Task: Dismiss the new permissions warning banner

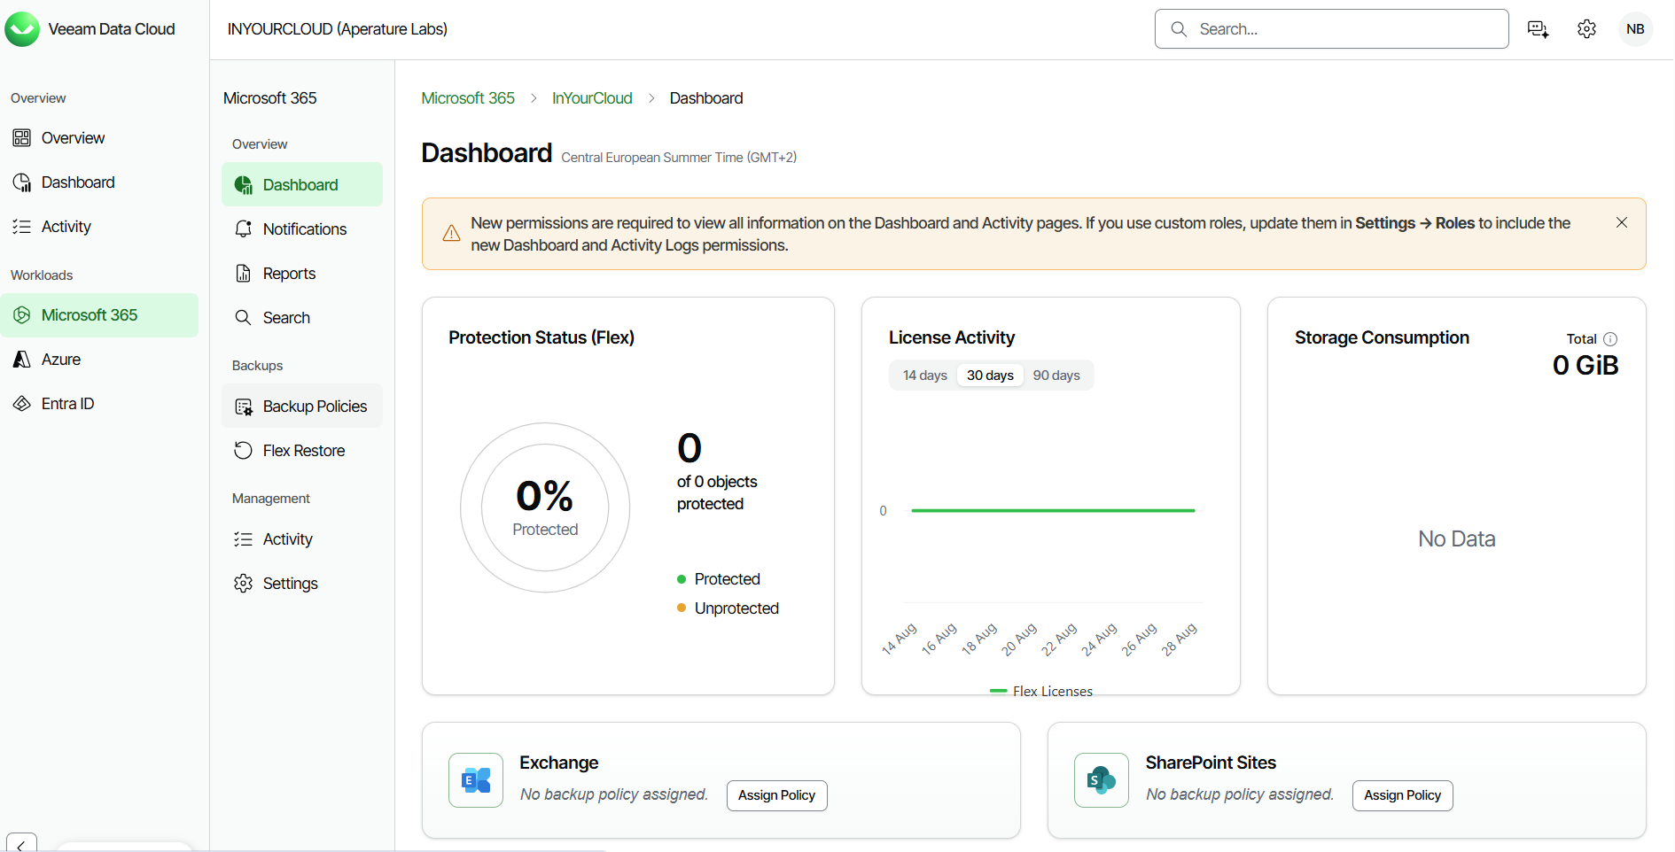Action: pos(1621,222)
